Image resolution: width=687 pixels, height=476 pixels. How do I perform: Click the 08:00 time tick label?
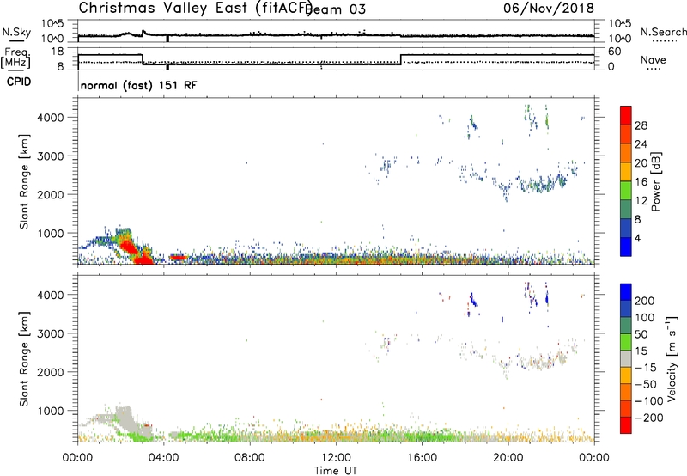coord(250,458)
